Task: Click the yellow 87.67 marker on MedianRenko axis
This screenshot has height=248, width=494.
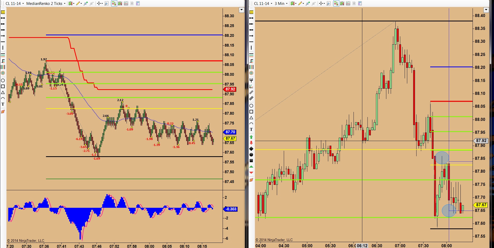Action: [x=230, y=138]
